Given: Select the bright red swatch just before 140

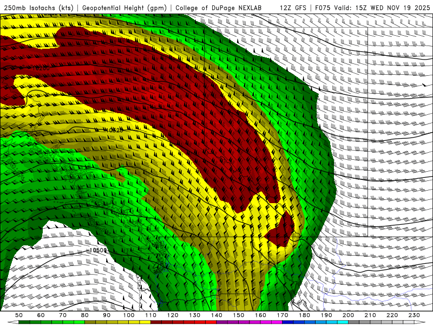Looking at the screenshot, I should point(211,322).
